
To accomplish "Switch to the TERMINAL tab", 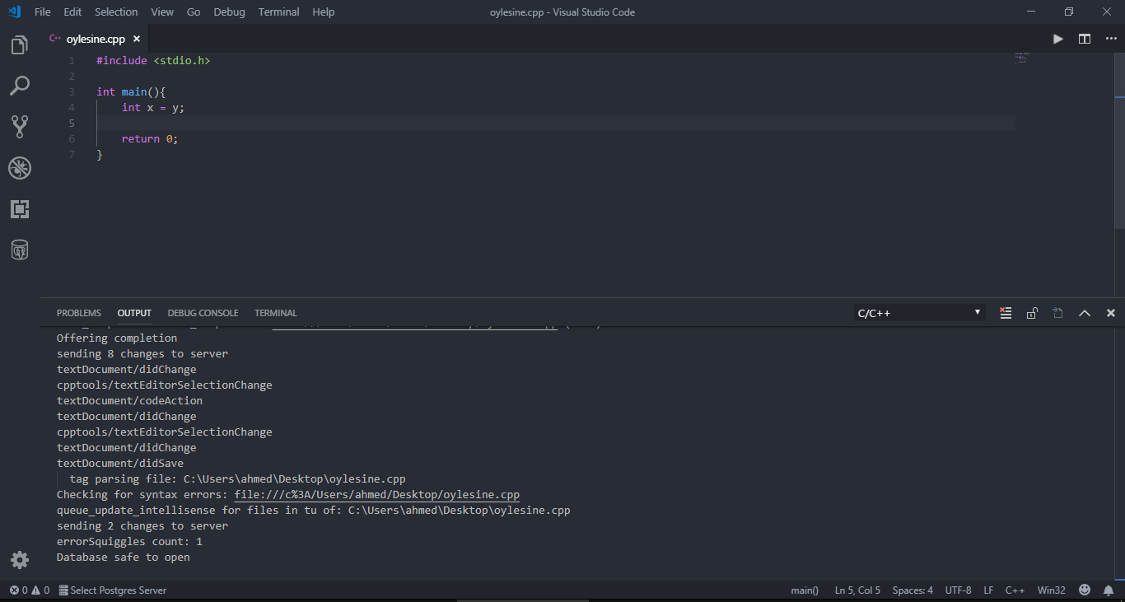I will (x=275, y=313).
